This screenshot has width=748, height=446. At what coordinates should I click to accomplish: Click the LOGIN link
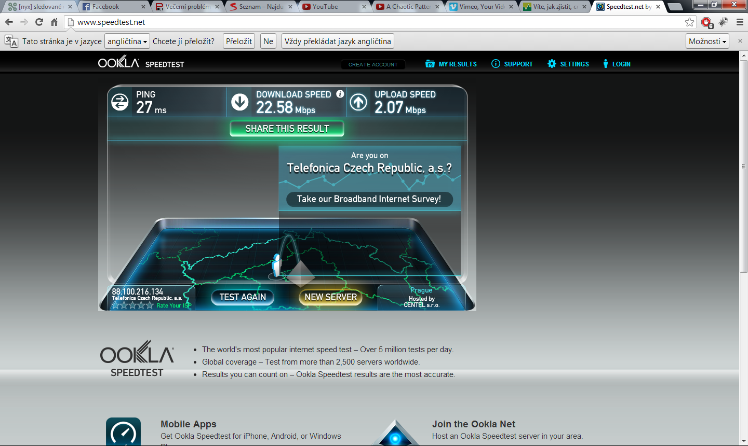pyautogui.click(x=617, y=64)
